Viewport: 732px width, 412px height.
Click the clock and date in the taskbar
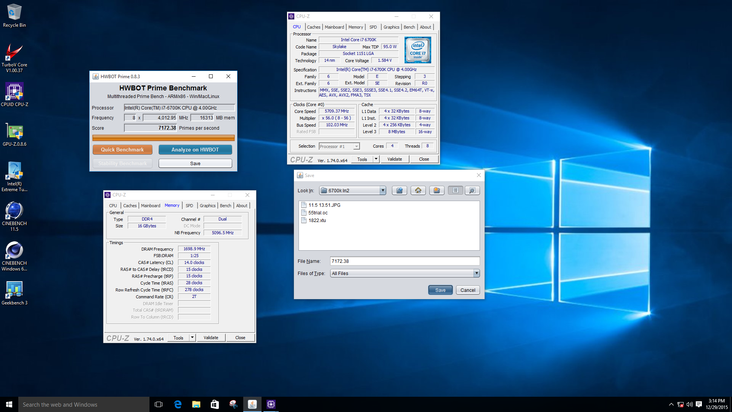coord(717,404)
